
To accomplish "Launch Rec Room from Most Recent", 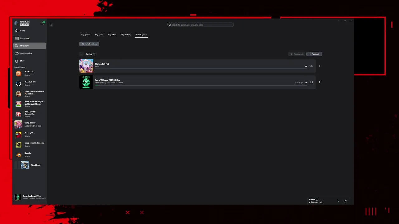I will [x=30, y=73].
